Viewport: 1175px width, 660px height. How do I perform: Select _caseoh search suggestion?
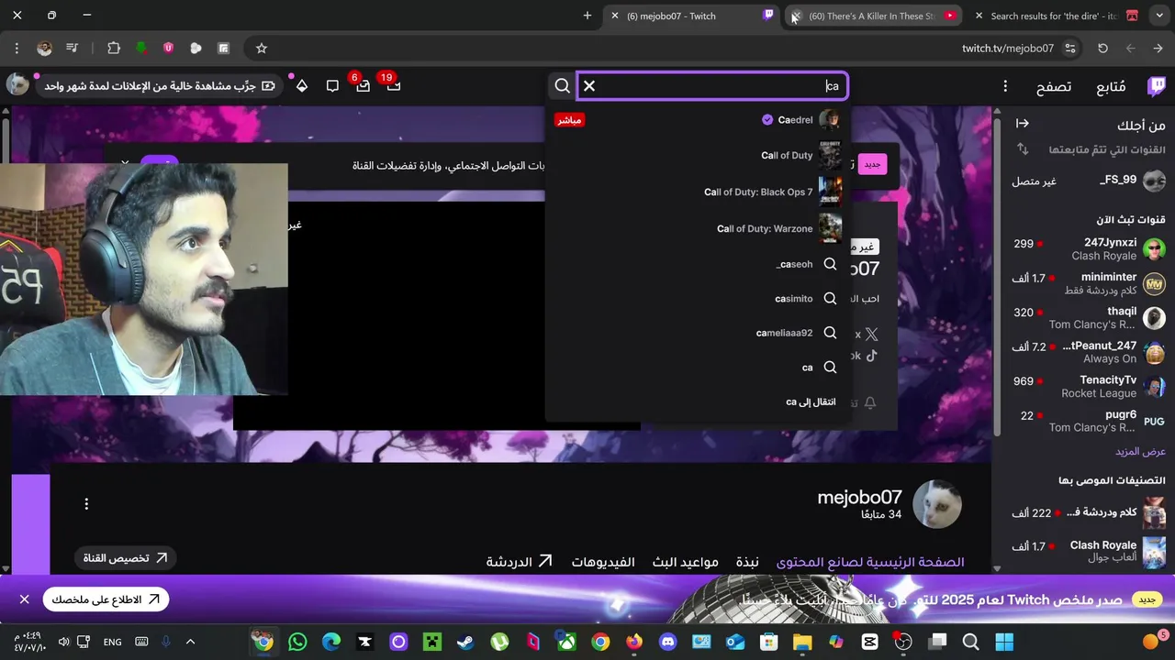click(x=698, y=264)
